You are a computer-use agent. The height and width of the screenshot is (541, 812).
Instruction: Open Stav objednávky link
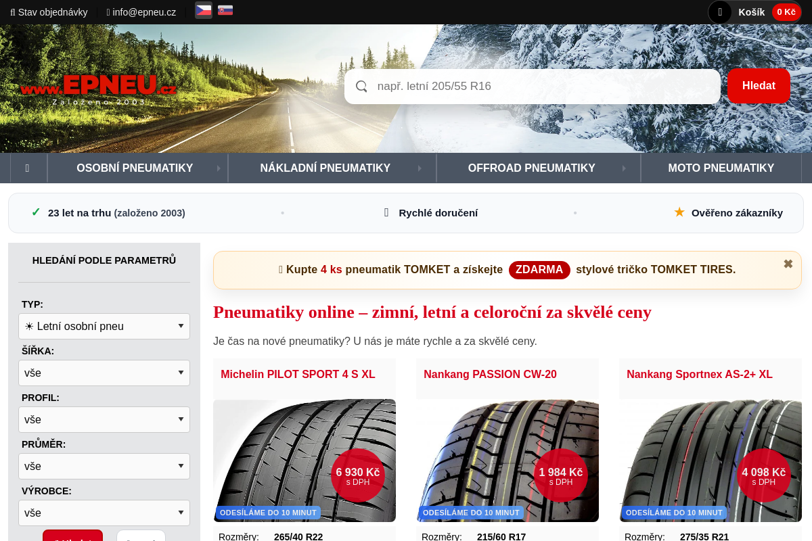click(x=49, y=12)
